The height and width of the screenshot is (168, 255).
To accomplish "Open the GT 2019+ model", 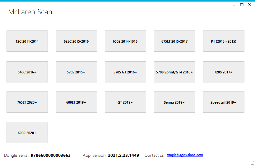I will click(125, 102).
